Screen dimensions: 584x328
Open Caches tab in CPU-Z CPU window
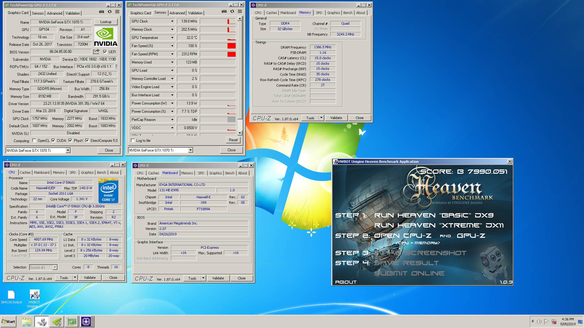(25, 173)
